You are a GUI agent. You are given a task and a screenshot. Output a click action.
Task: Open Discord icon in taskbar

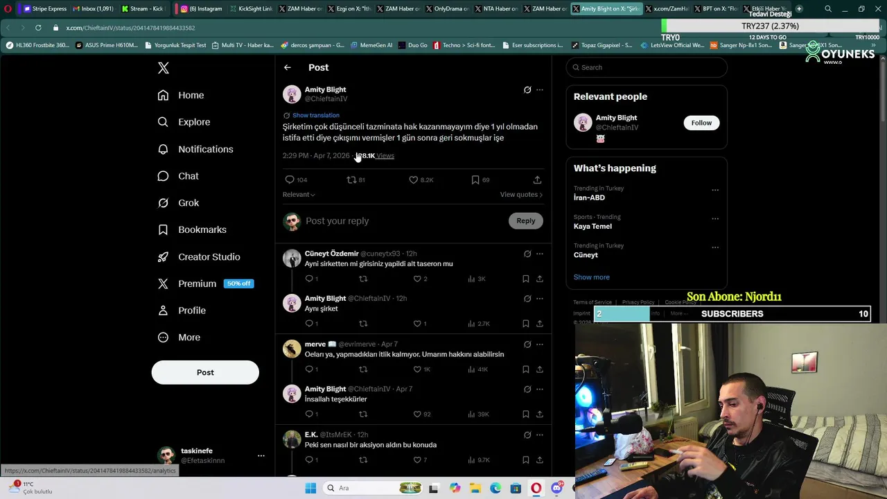(556, 488)
